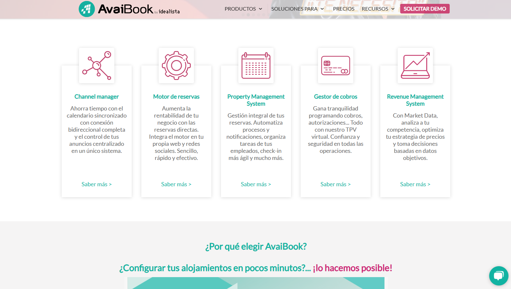Image resolution: width=511 pixels, height=289 pixels.
Task: Follow Saber más for Property Management System
Action: coord(256,184)
